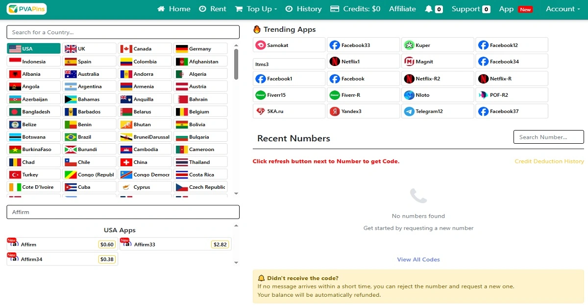This screenshot has height=308, width=588.
Task: Pick the Netflix1 app
Action: click(x=364, y=62)
